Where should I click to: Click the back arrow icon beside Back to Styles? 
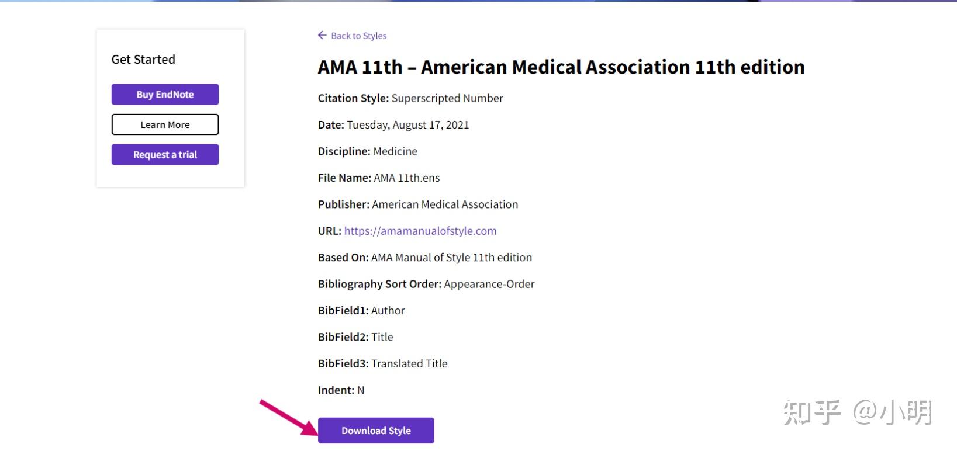(322, 36)
